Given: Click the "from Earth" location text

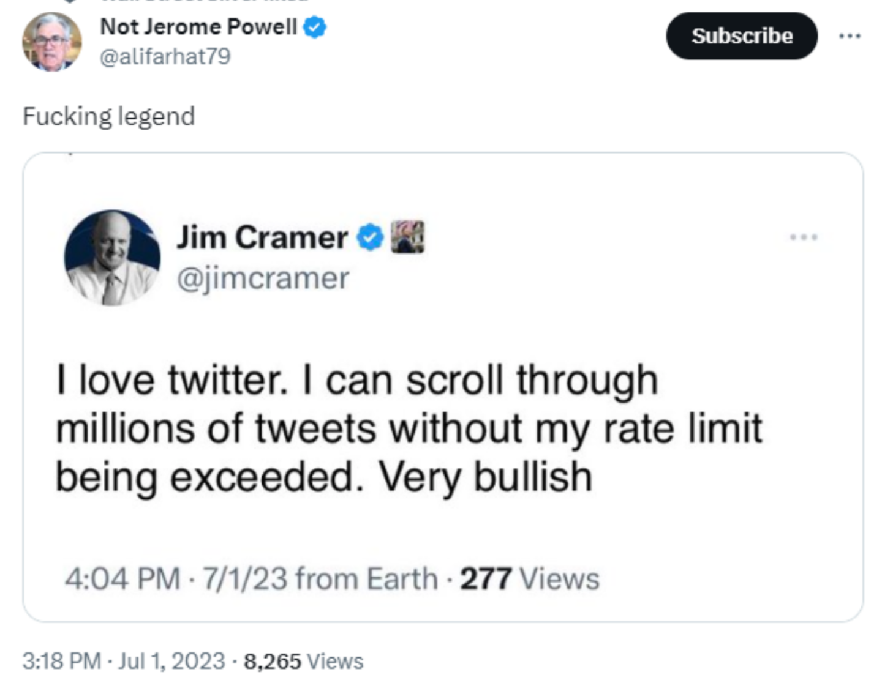Looking at the screenshot, I should click(x=366, y=578).
